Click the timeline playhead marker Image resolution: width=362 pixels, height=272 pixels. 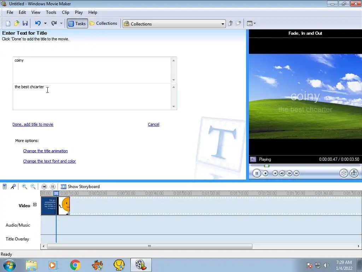[x=56, y=193]
